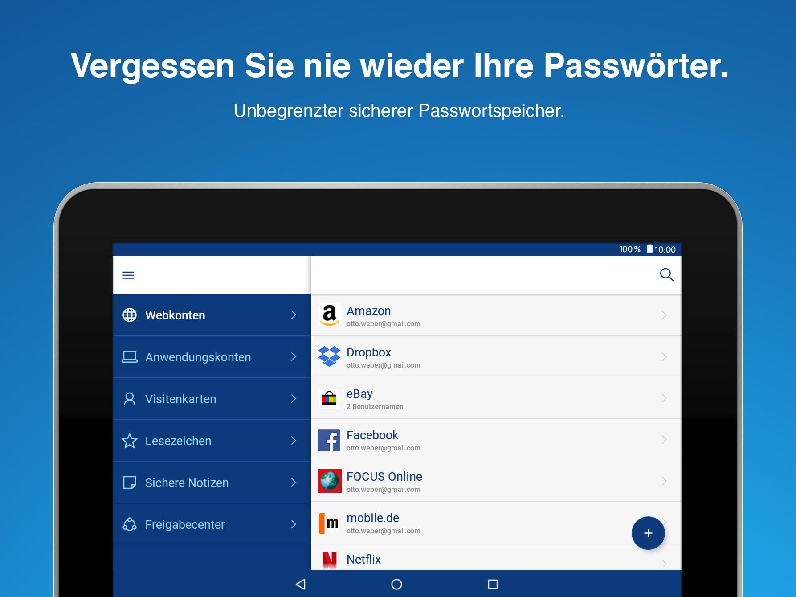The image size is (796, 597).
Task: Select the Anwendungskonten menu item
Action: coord(212,357)
